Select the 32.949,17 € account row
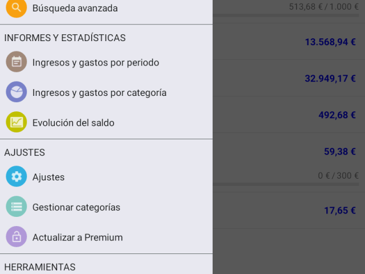The height and width of the screenshot is (274, 365). click(x=289, y=78)
